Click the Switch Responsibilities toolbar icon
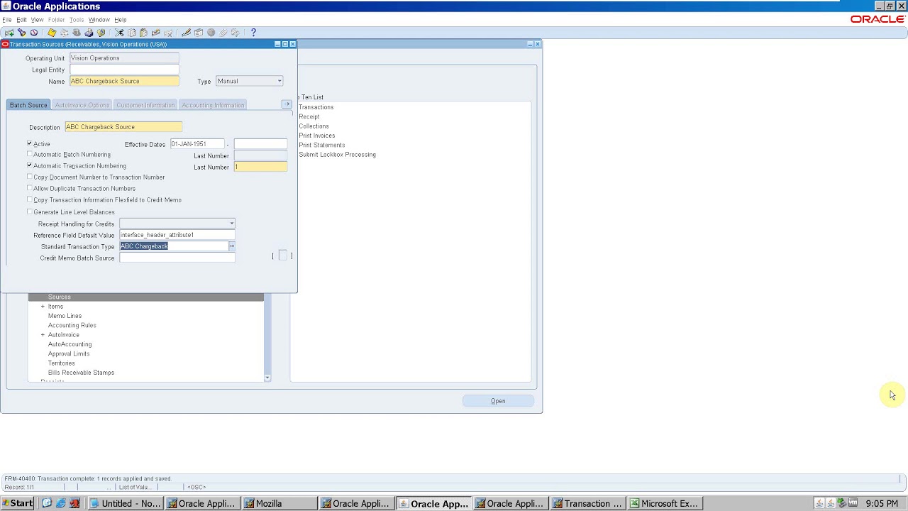 coord(77,33)
